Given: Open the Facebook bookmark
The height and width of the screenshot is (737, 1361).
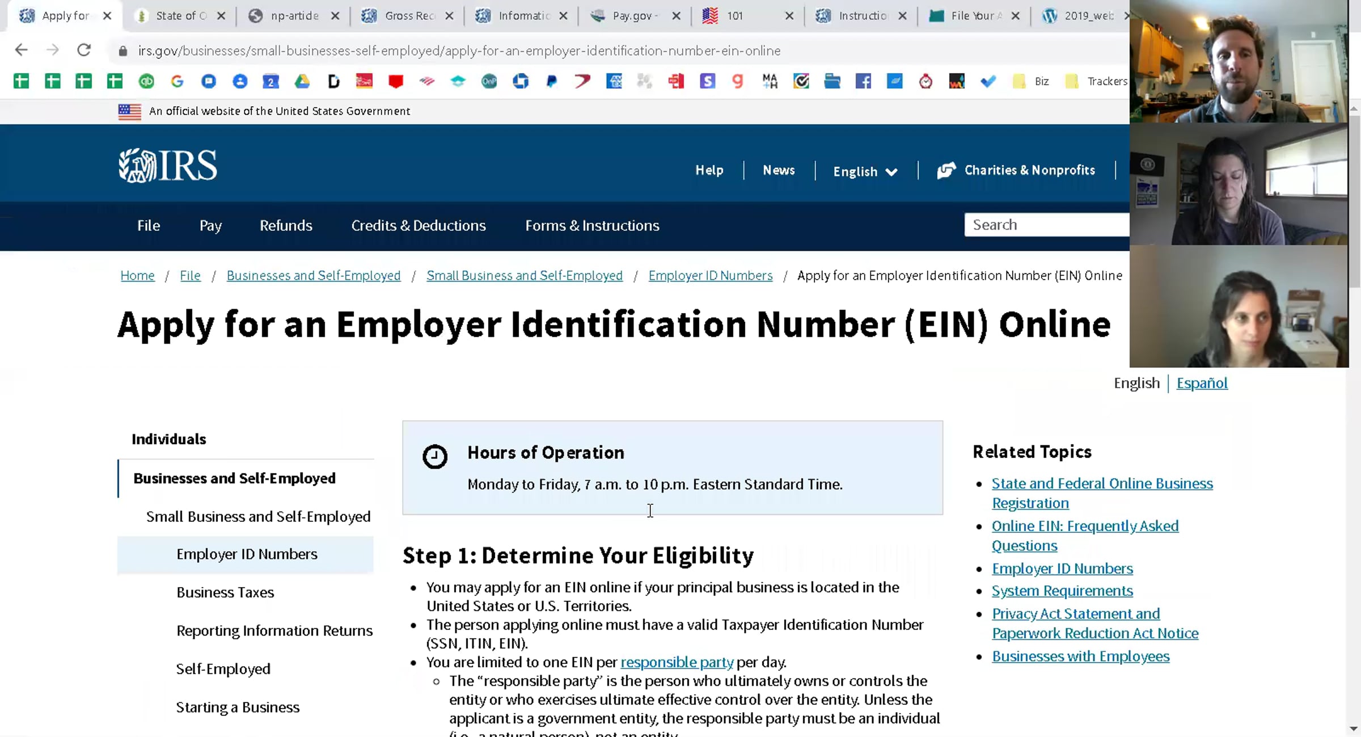Looking at the screenshot, I should click(863, 82).
